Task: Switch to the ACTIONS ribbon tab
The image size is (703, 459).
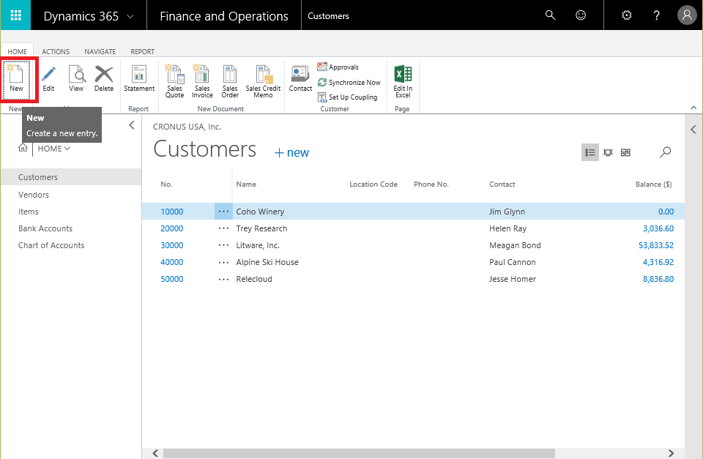Action: [56, 51]
